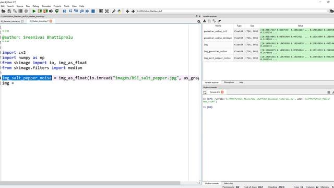This screenshot has height=188, width=334.
Task: Run the current selection or line
Action: point(51,11)
